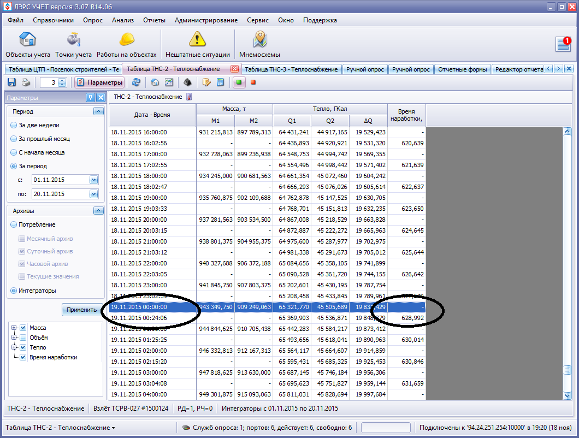
Task: Click the calculator toolbar icon
Action: 221,82
